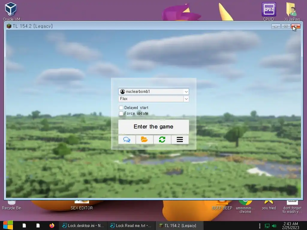The width and height of the screenshot is (307, 230).
Task: Open the game folder button
Action: coord(145,140)
